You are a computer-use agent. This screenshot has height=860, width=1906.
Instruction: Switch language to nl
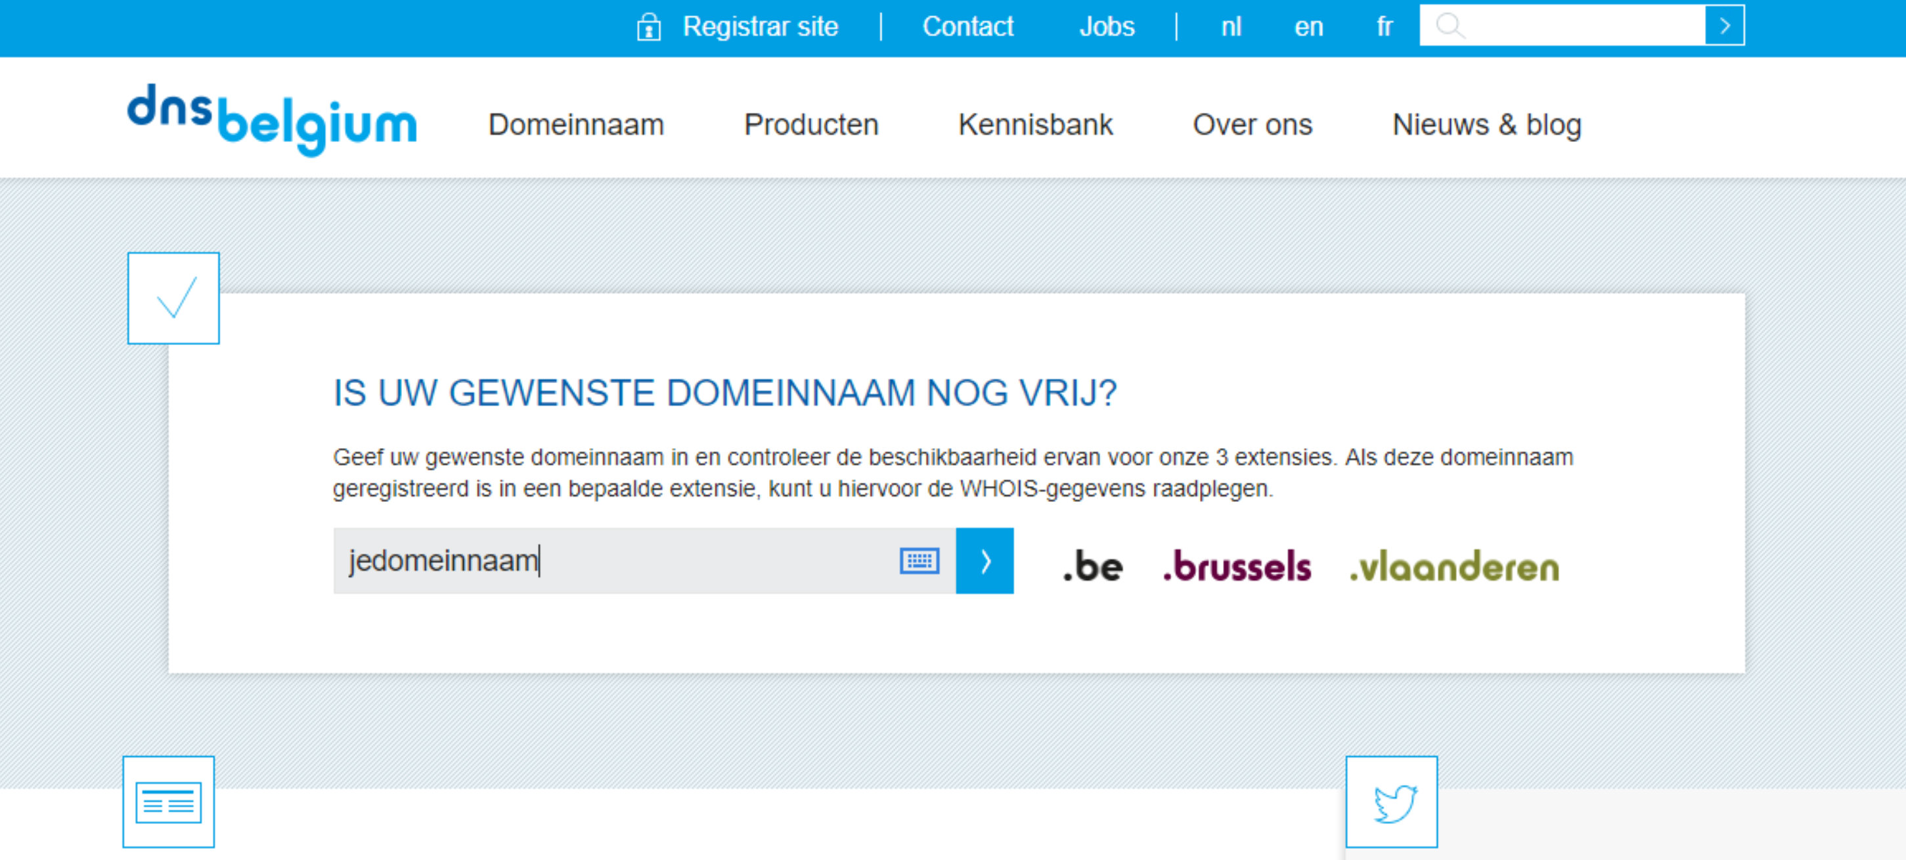[x=1230, y=28]
